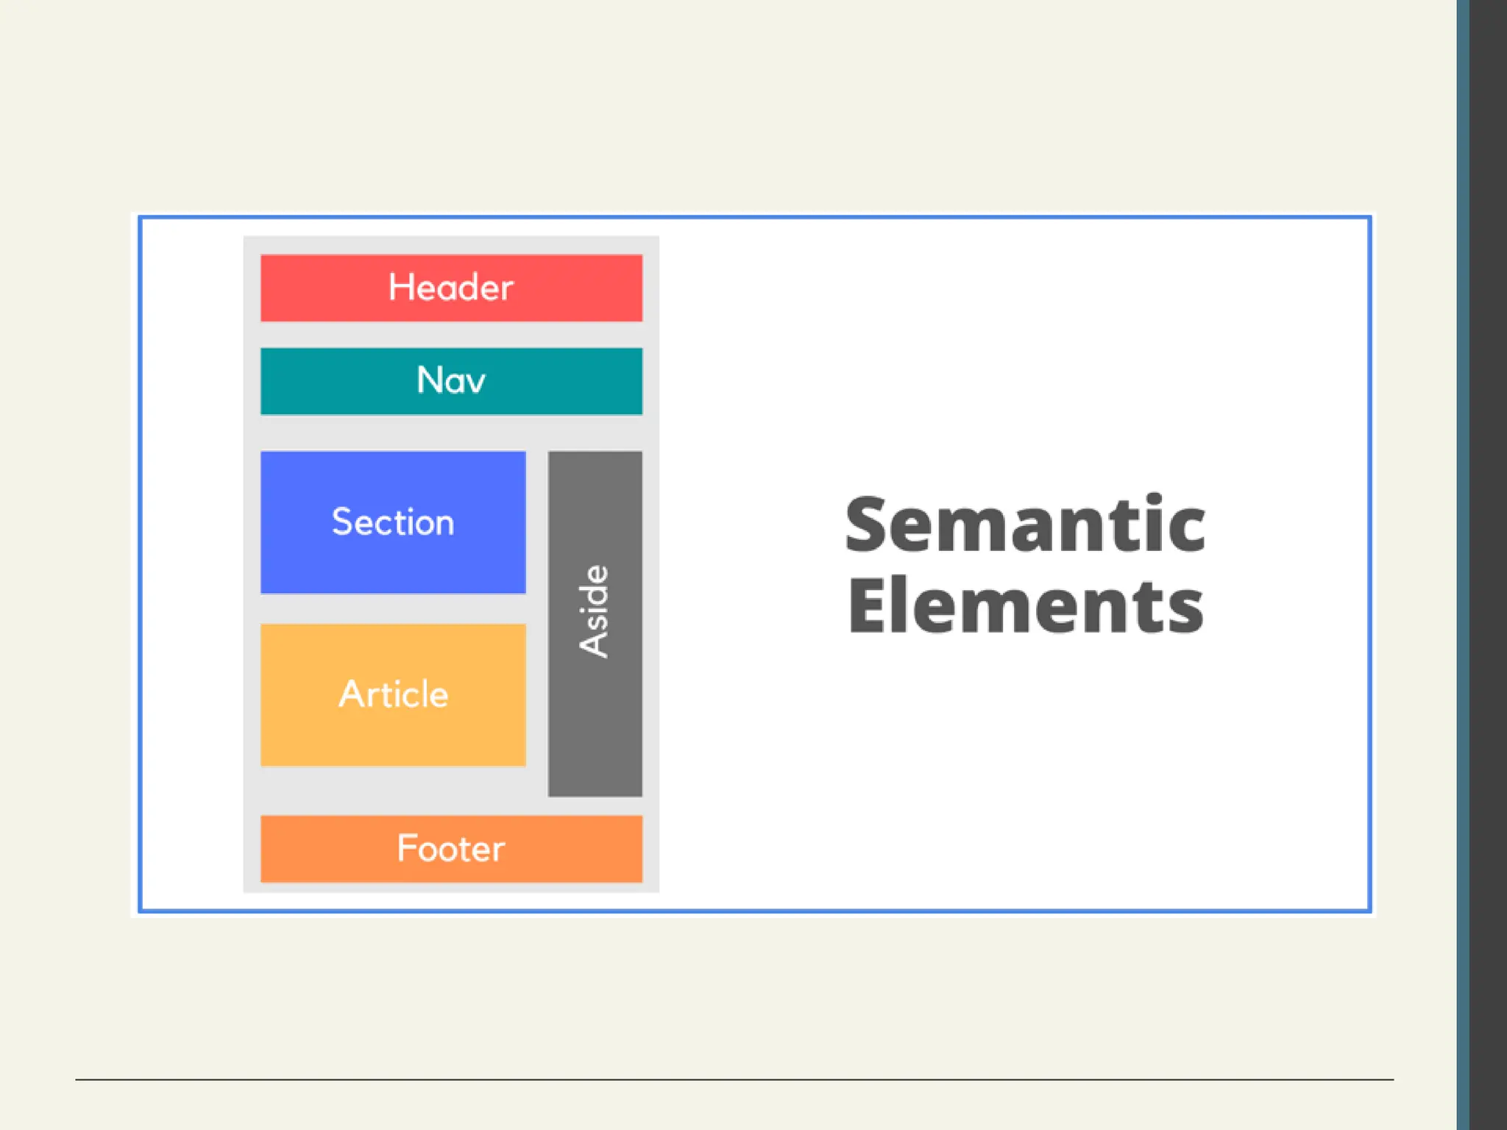The height and width of the screenshot is (1130, 1507).
Task: Click blank beige area below the divider line
Action: tap(736, 1106)
